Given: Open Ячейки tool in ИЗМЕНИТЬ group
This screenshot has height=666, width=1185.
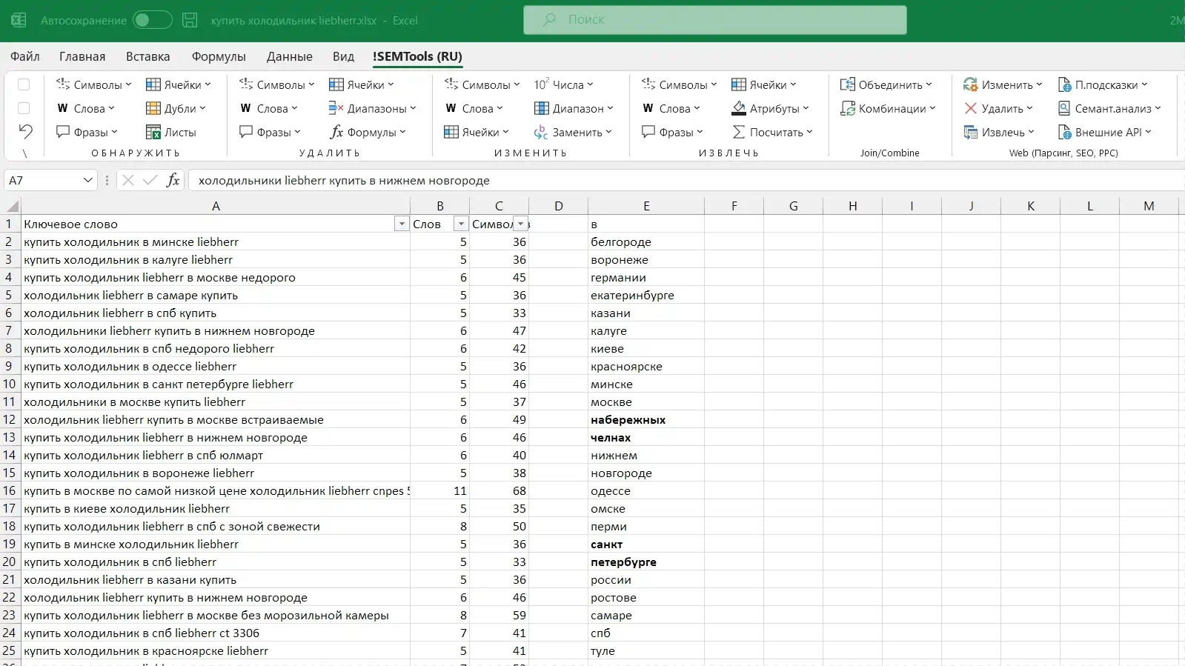Looking at the screenshot, I should 477,132.
